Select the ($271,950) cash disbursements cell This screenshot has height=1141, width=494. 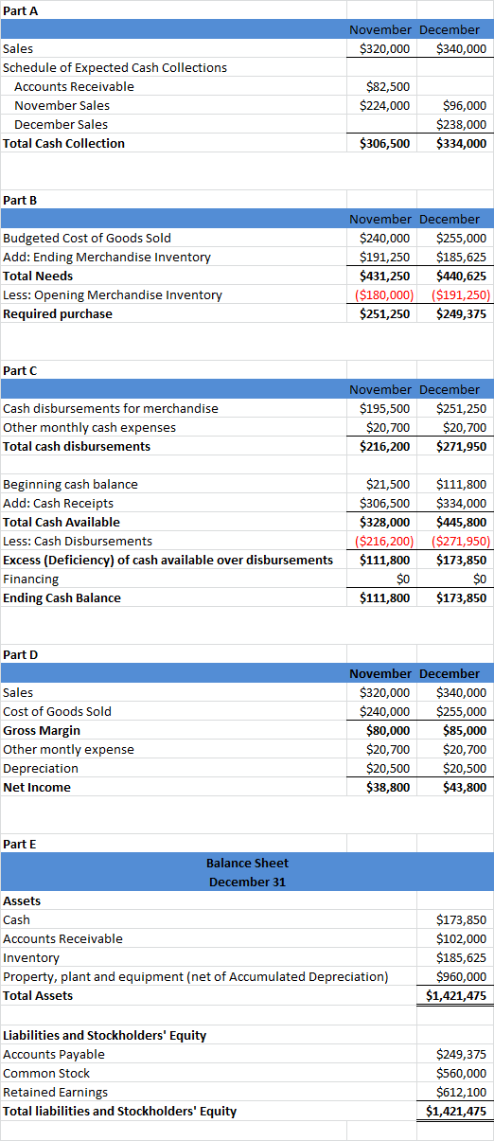460,541
